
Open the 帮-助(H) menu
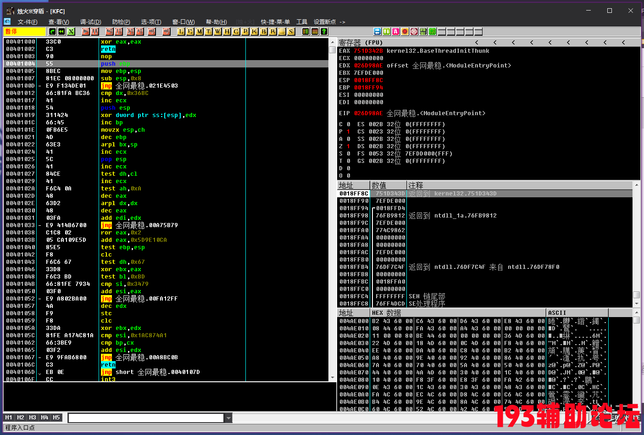pyautogui.click(x=216, y=22)
